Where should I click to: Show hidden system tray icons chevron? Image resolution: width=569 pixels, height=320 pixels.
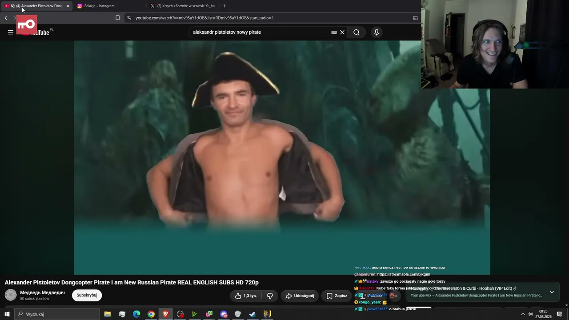click(x=523, y=314)
